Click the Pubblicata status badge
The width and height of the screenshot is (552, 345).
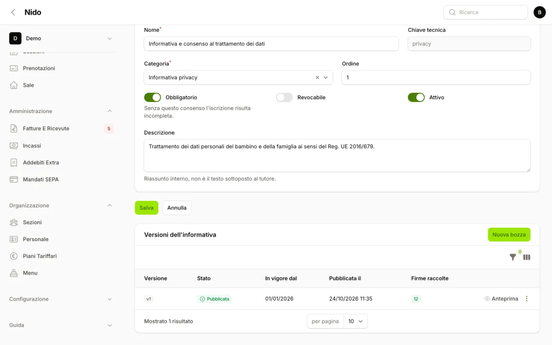pyautogui.click(x=214, y=299)
